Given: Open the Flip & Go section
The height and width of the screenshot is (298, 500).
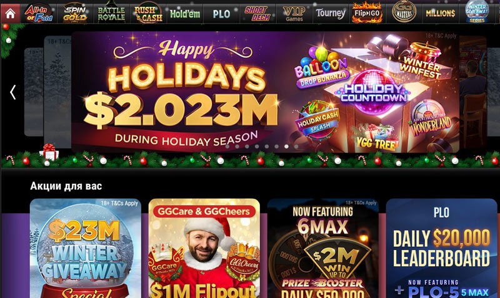Looking at the screenshot, I should point(367,13).
